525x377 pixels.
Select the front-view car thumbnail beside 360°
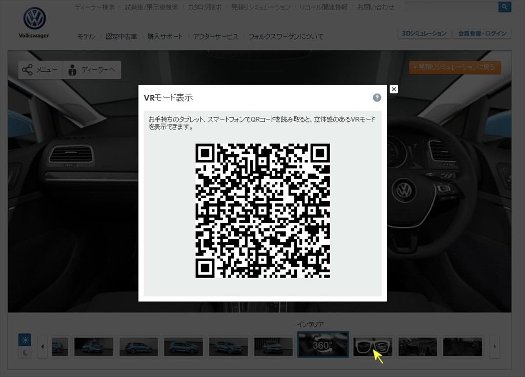(x=274, y=347)
